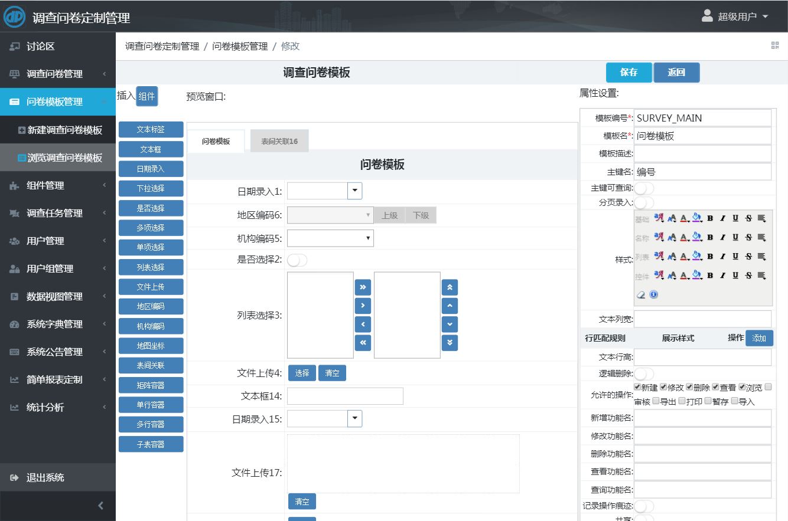788x521 pixels.
Task: Toggle the 是否选择2 switch
Action: [297, 260]
